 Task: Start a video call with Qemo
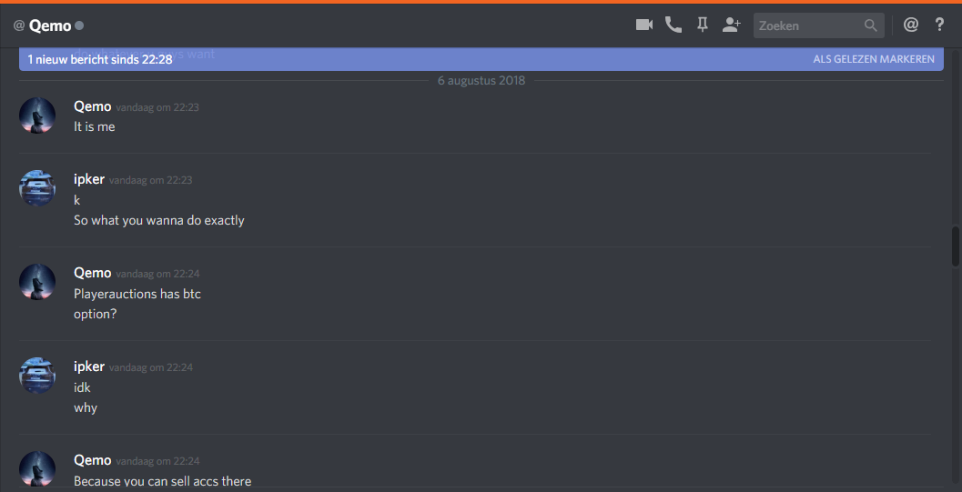coord(643,25)
